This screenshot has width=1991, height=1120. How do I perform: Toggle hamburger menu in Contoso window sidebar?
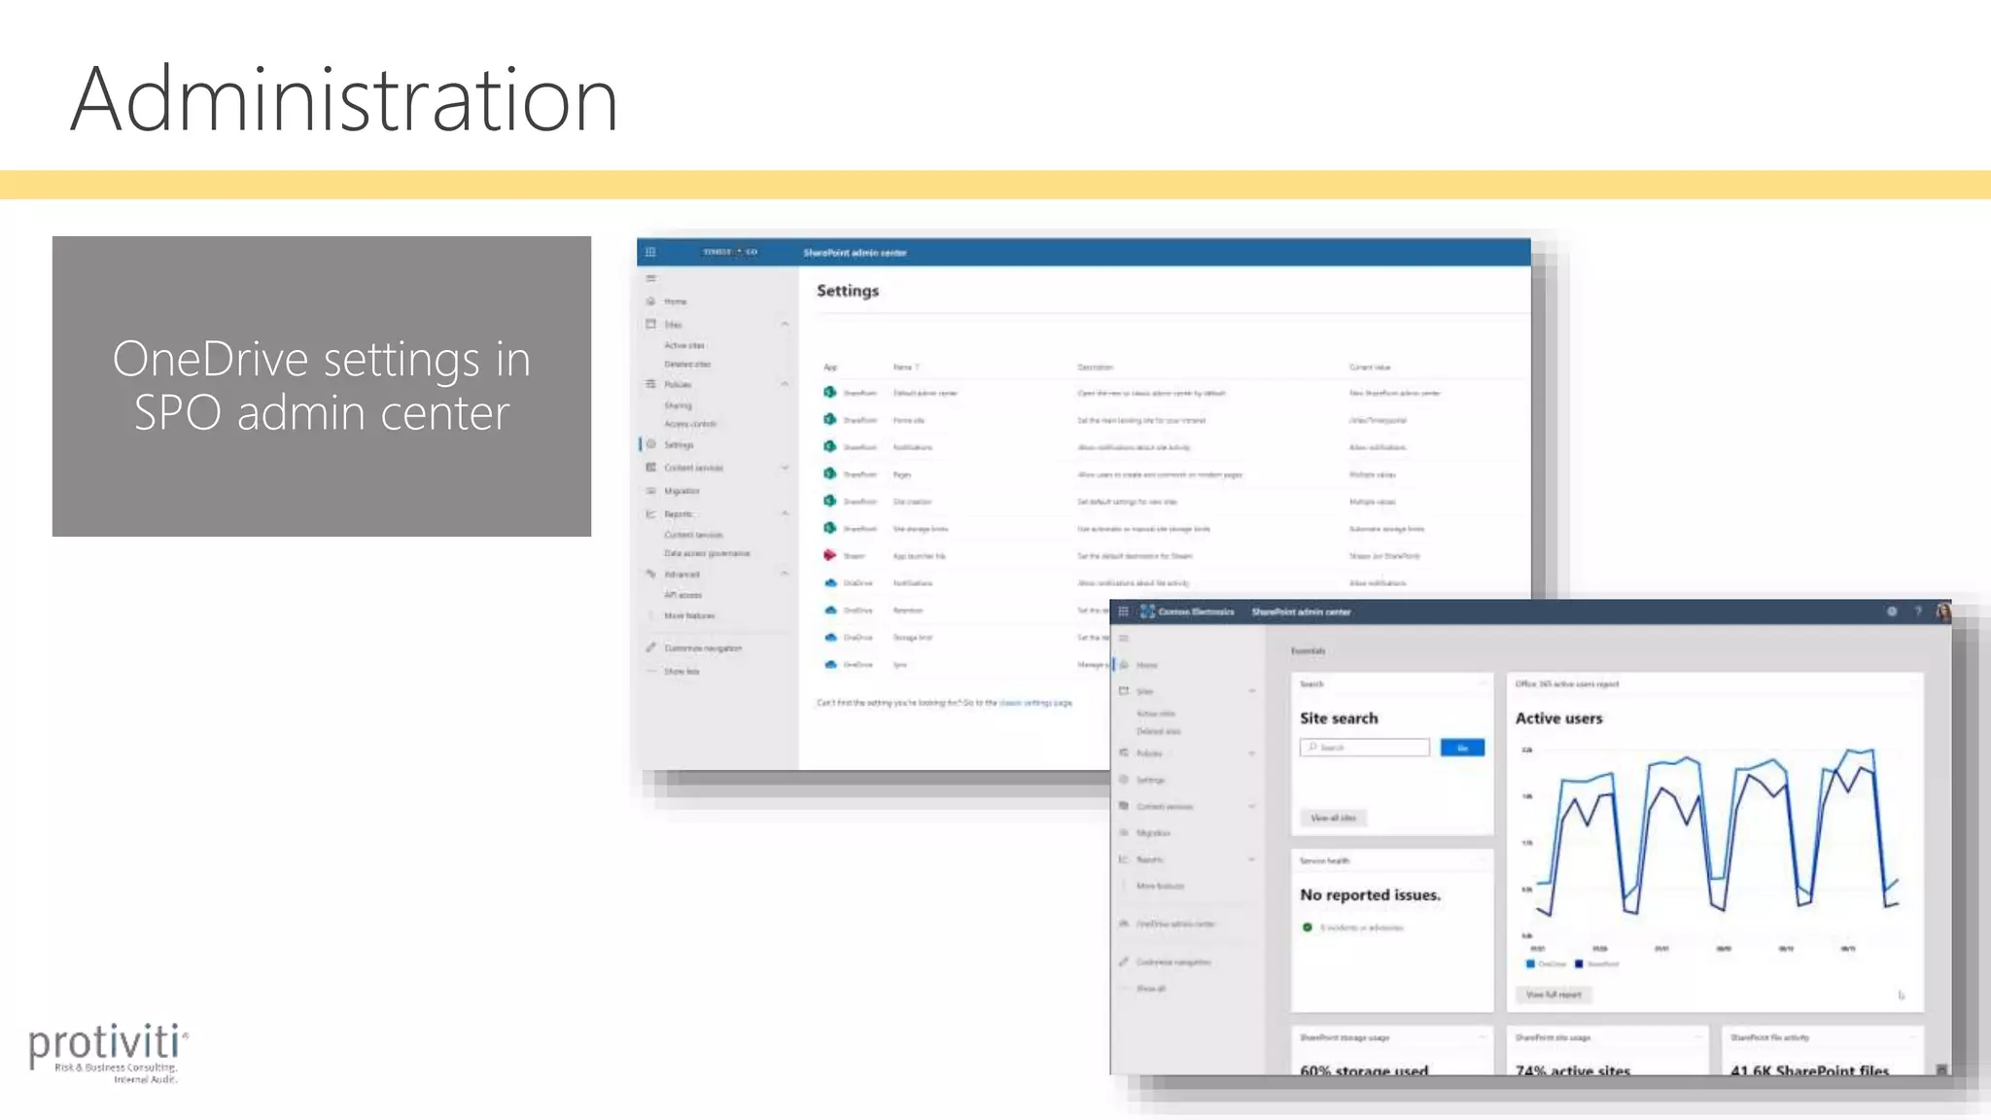[1124, 639]
